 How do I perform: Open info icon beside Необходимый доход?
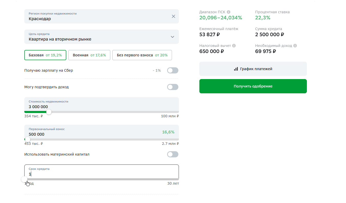(x=295, y=46)
